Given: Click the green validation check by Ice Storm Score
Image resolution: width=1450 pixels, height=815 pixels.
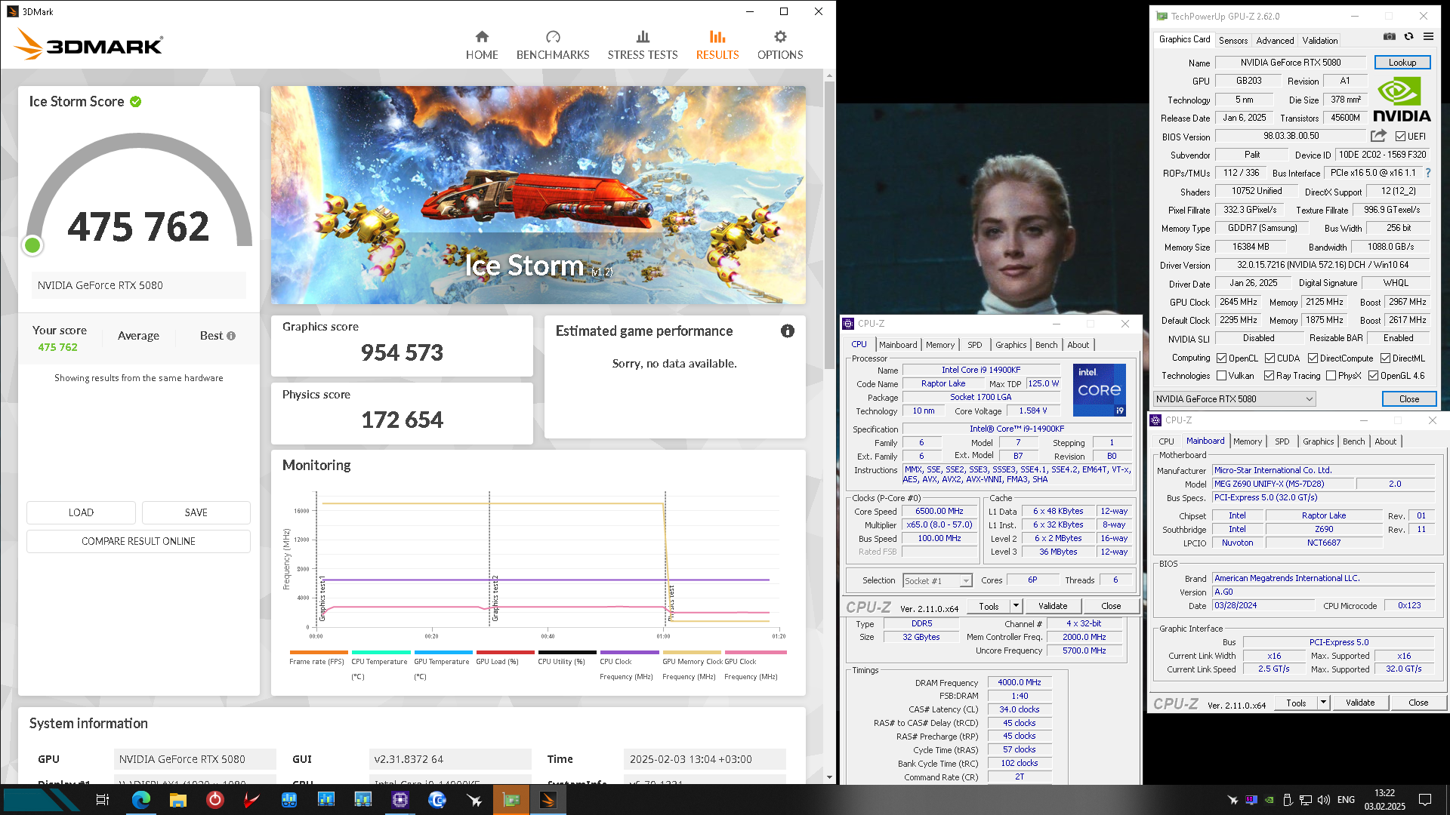Looking at the screenshot, I should tap(136, 101).
